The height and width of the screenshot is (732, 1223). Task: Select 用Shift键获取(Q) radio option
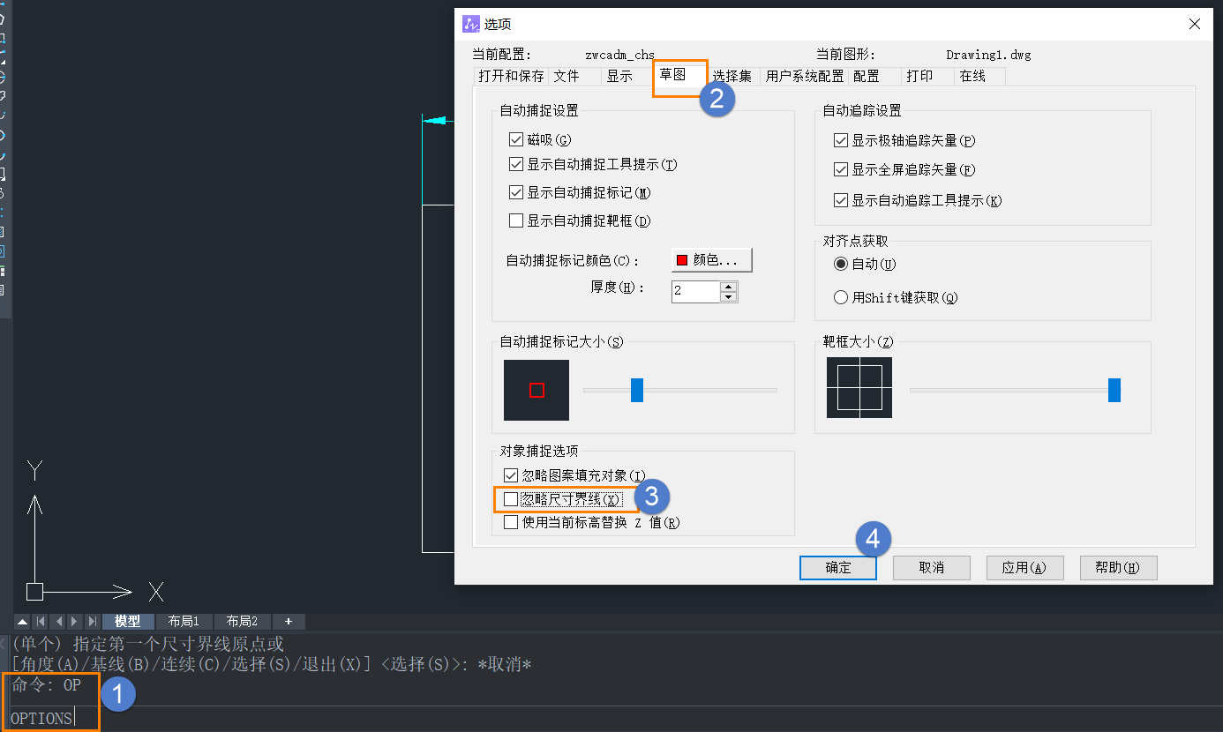point(841,297)
